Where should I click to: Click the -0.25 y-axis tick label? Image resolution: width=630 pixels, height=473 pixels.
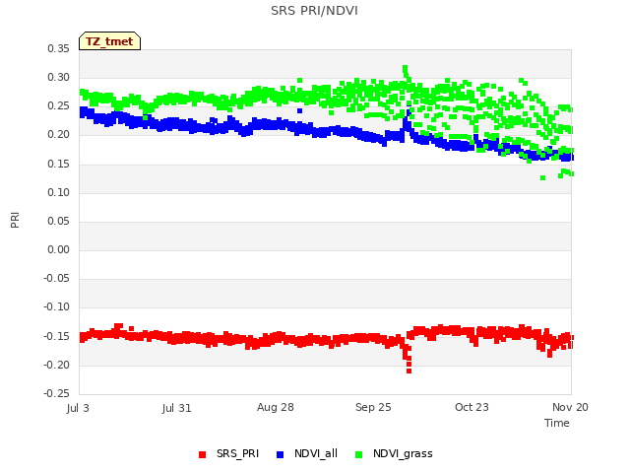[56, 393]
